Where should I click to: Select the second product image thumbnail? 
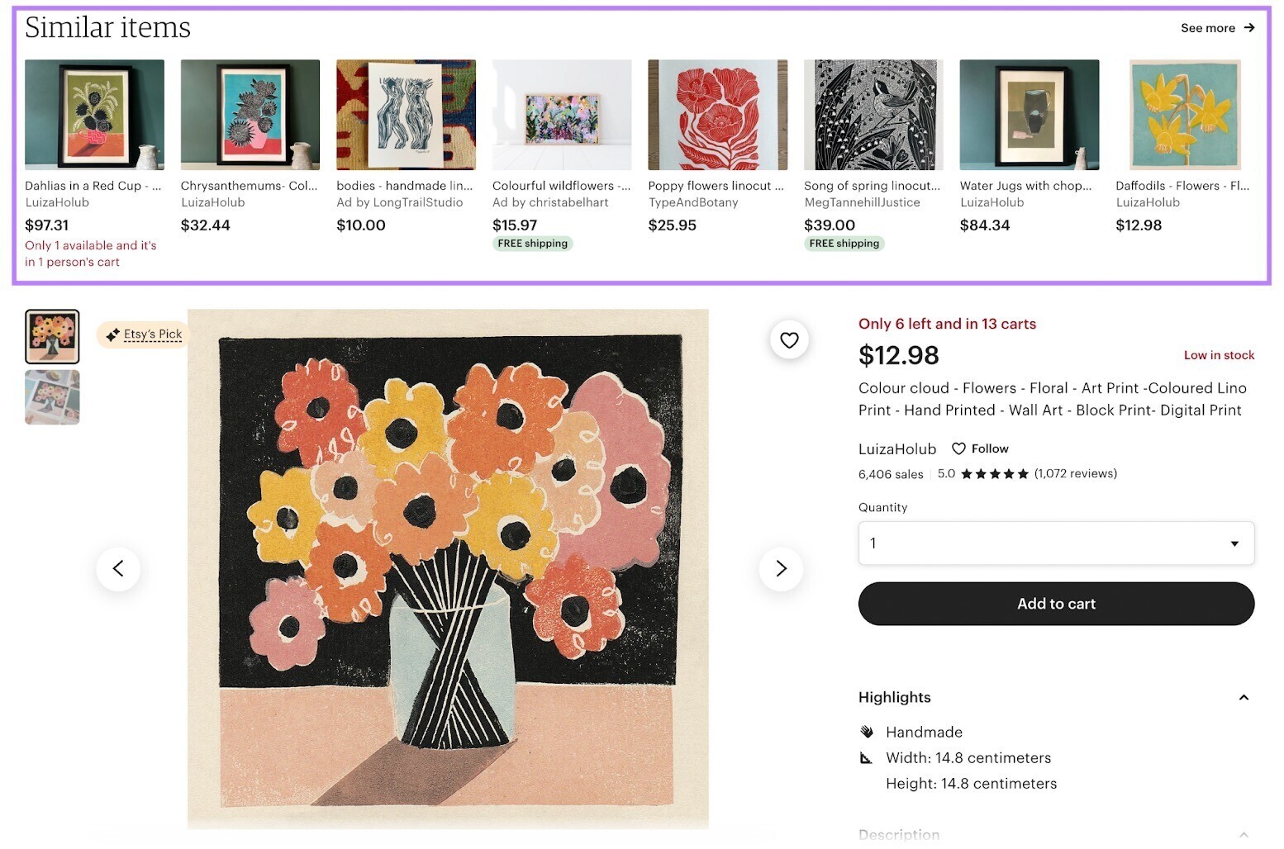point(52,397)
